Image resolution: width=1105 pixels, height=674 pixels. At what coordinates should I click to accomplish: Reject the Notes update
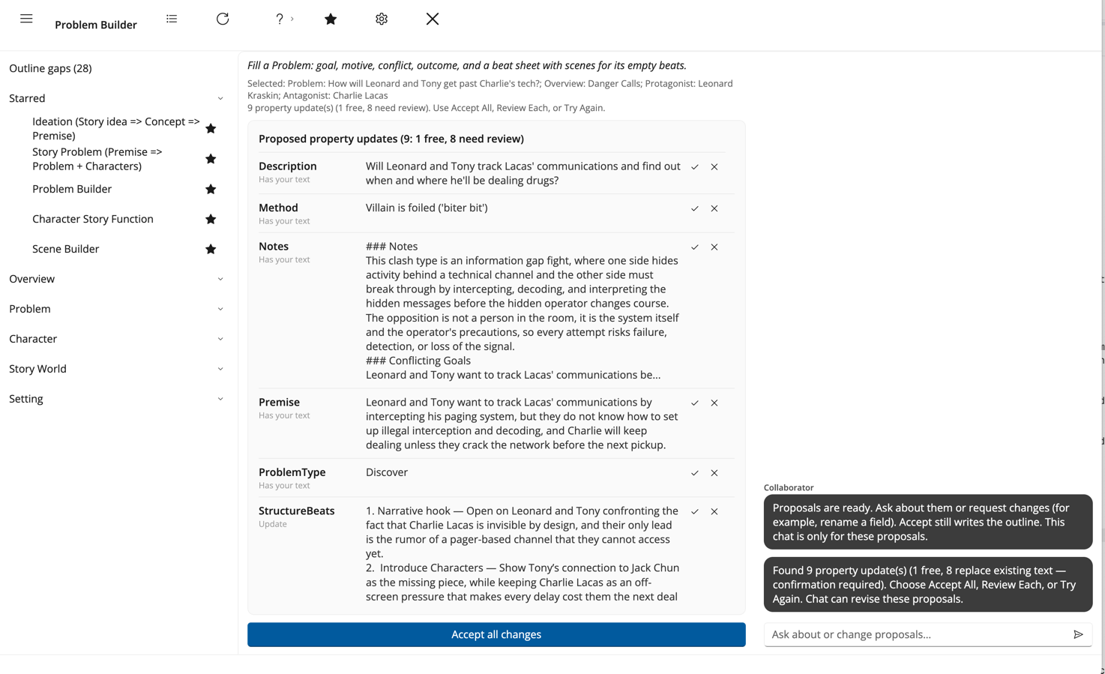714,247
